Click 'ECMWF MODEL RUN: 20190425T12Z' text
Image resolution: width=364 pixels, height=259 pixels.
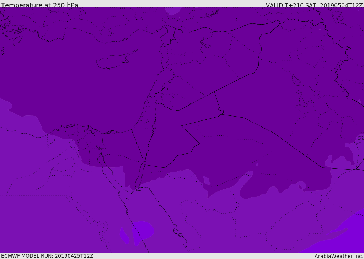click(47, 256)
